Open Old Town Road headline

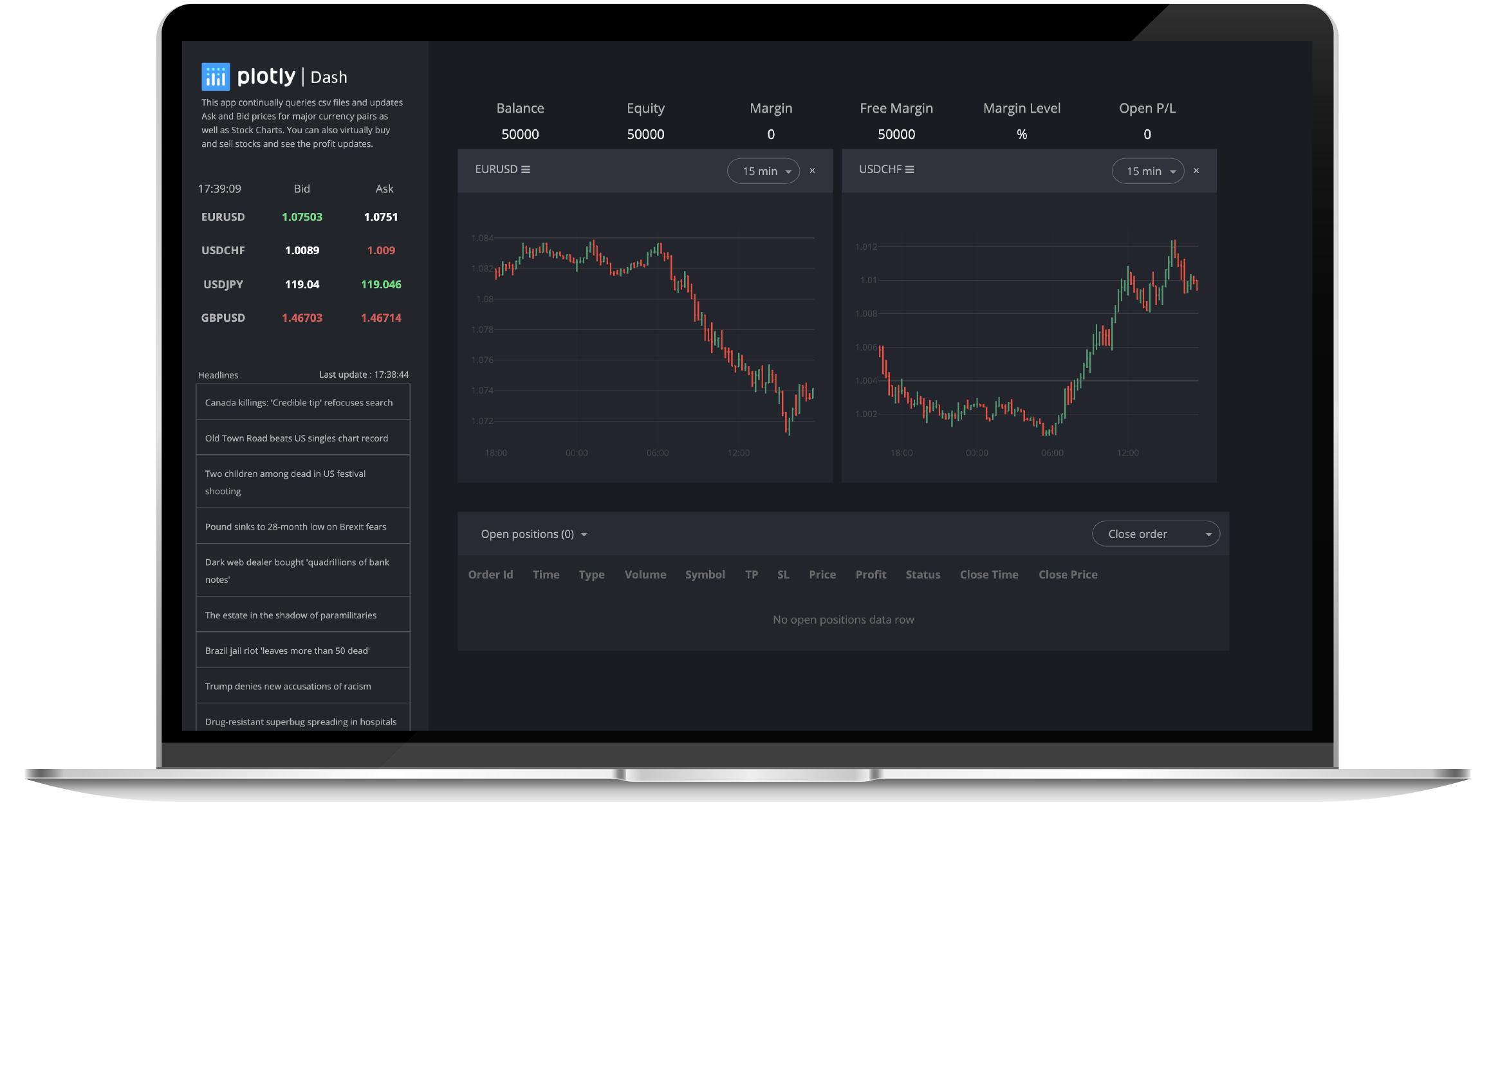[x=297, y=438]
